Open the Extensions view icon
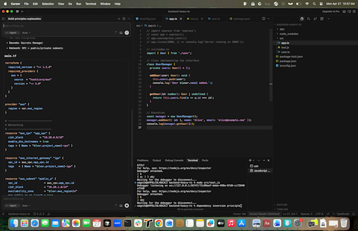The height and width of the screenshot is (231, 358). [322, 19]
